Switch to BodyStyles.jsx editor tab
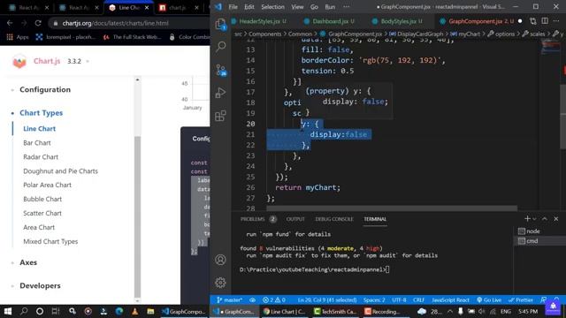Image resolution: width=566 pixels, height=318 pixels. pyautogui.click(x=399, y=21)
